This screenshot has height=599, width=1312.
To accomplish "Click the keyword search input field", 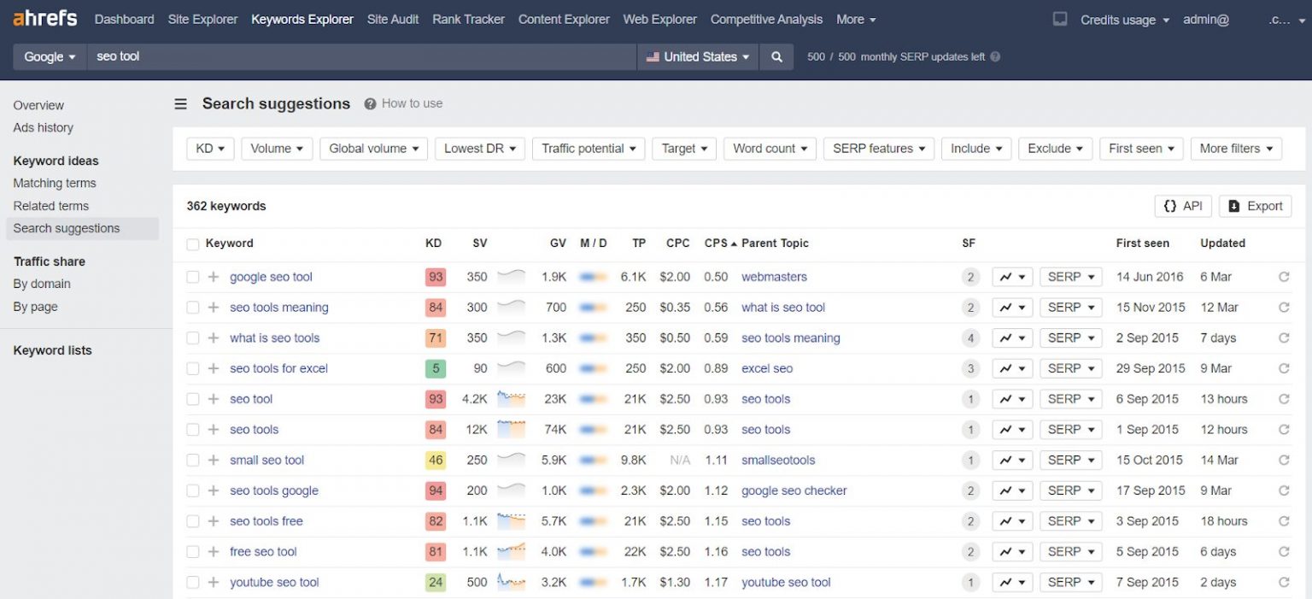I will [359, 57].
